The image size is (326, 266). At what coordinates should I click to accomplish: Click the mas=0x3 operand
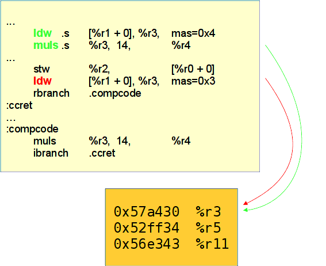coord(193,81)
